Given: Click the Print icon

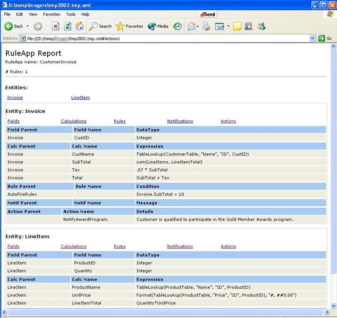Looking at the screenshot, I should (206, 26).
